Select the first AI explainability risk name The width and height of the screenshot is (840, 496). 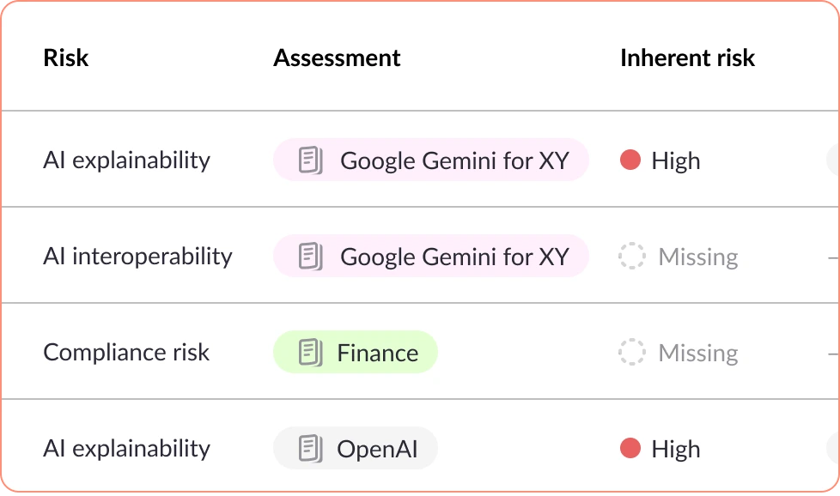pos(126,160)
